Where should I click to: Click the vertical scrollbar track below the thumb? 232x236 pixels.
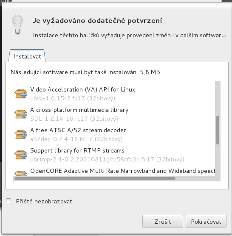pyautogui.click(x=218, y=160)
